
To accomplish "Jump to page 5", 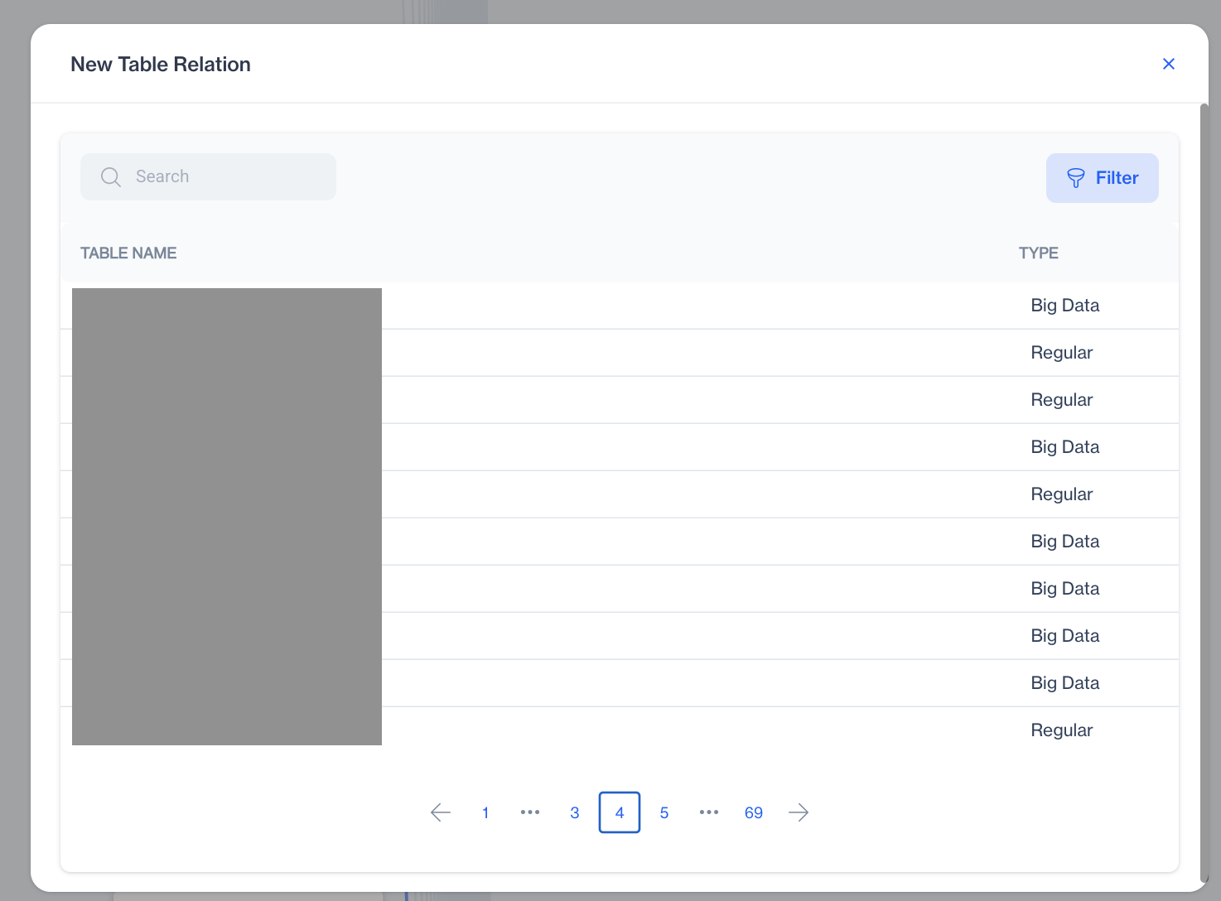I will [664, 812].
